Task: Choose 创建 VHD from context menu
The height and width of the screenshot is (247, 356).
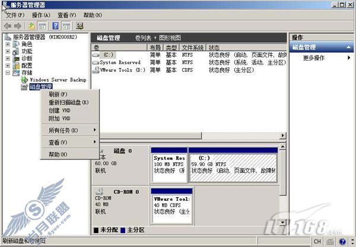Action: click(x=69, y=111)
